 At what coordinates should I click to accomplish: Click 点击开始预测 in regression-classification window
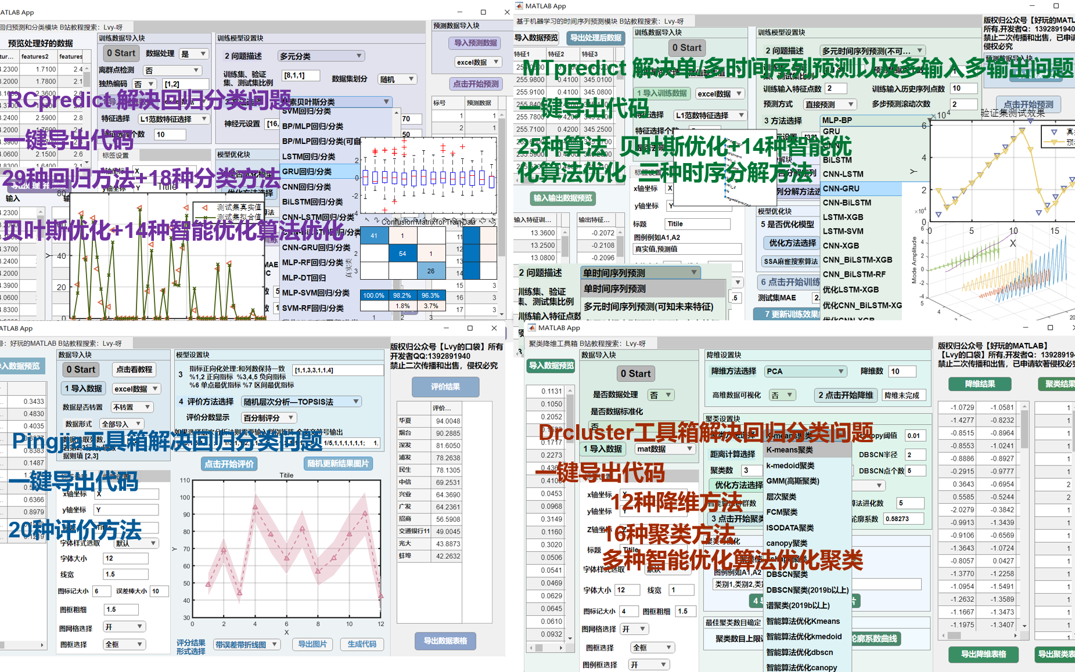(476, 84)
